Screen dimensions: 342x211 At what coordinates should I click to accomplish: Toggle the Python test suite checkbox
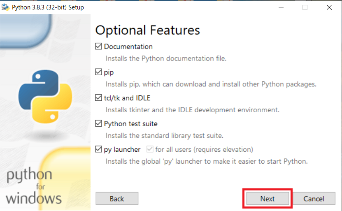click(98, 123)
